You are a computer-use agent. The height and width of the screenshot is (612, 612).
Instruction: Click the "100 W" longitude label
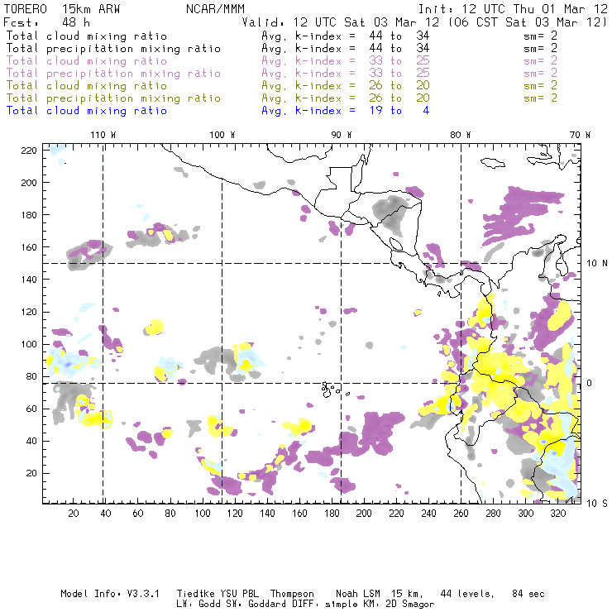coord(222,135)
